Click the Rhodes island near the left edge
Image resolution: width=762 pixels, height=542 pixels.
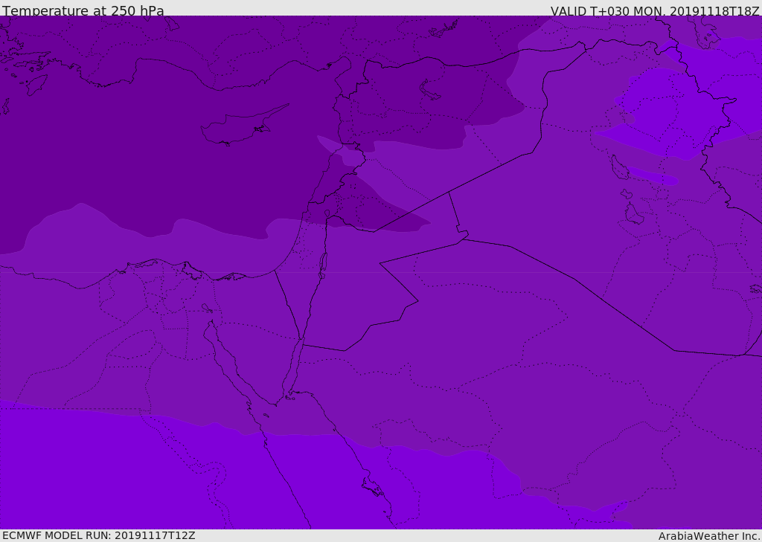pos(36,85)
